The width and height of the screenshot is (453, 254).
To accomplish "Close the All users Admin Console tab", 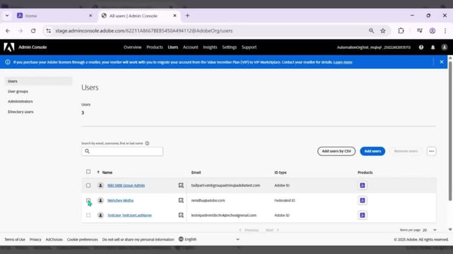I will 175,16.
